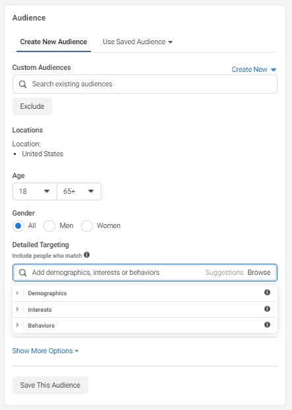Expand Show More Options
292x410 pixels.
(x=45, y=351)
